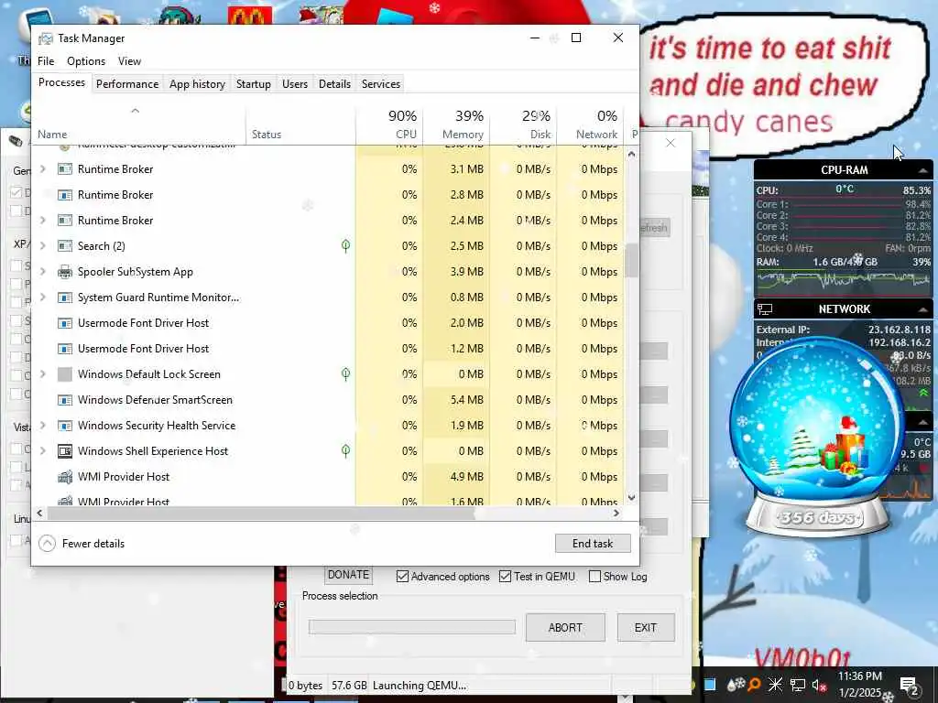This screenshot has width=938, height=703.
Task: Sort processes by the Memory column header
Action: (456, 124)
